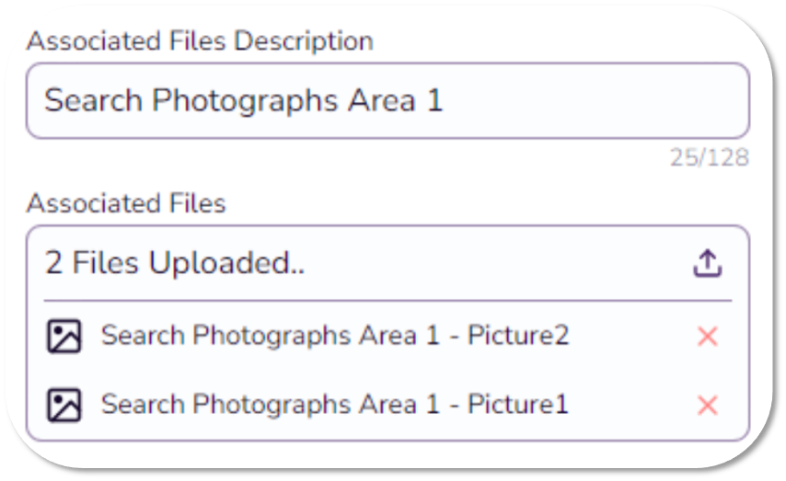
Task: Open the Search Photographs Area 1 - Picture2 file
Action: point(334,336)
